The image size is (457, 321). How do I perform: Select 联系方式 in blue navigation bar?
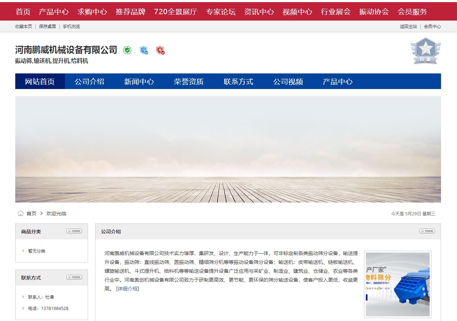tap(238, 82)
